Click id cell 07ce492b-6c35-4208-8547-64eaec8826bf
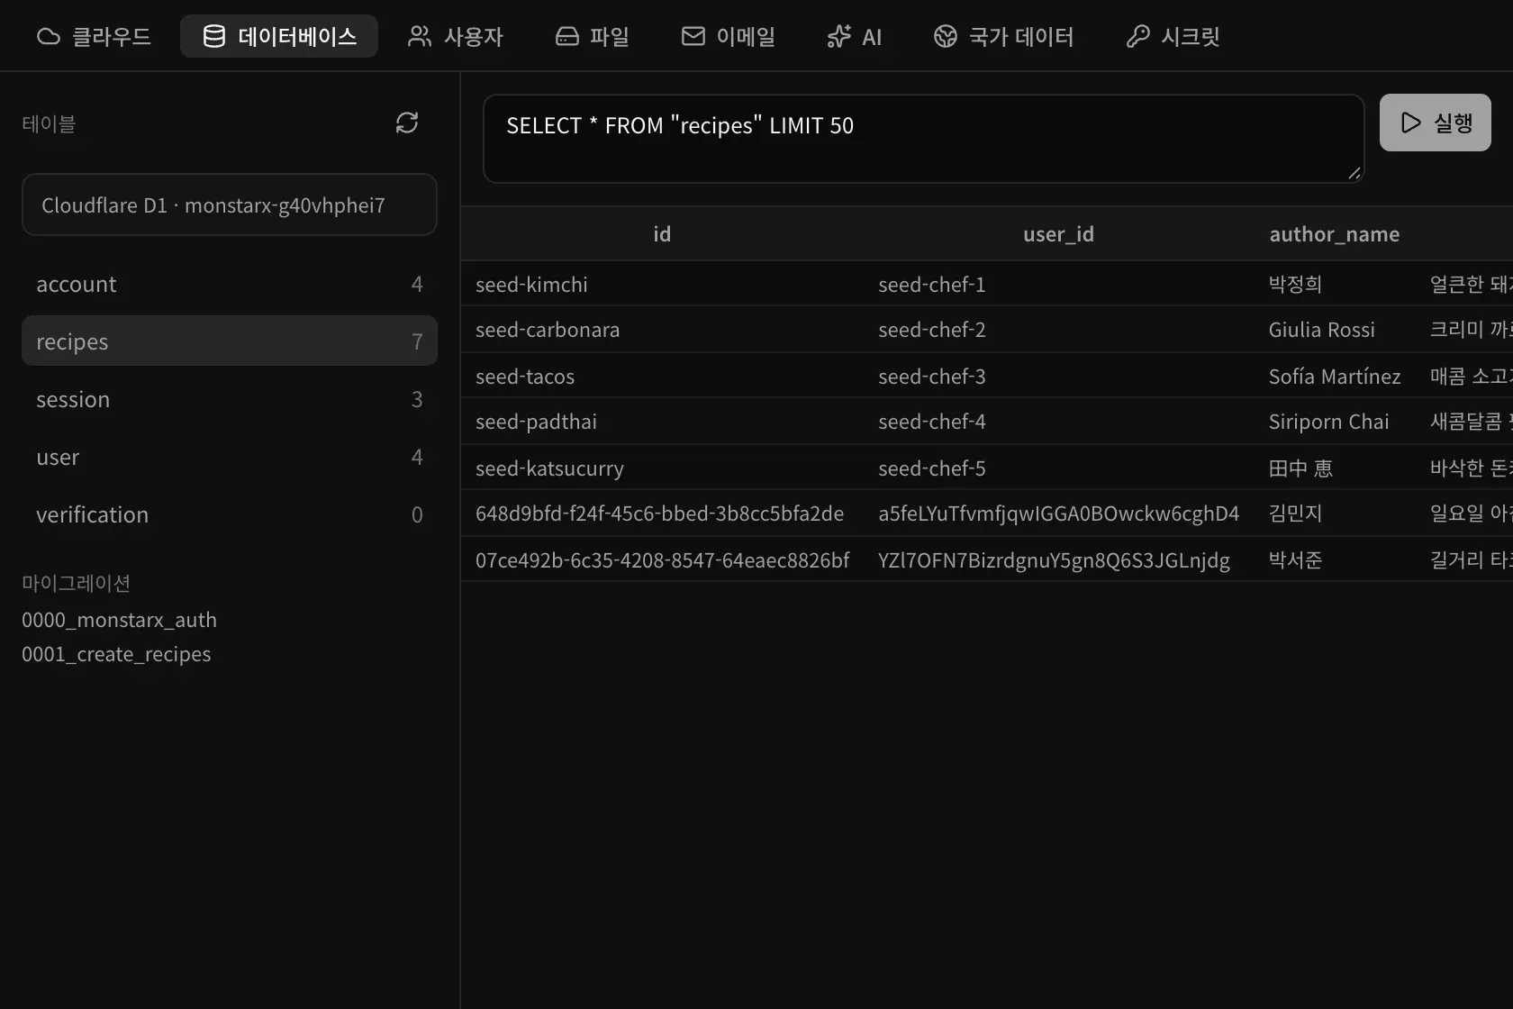The width and height of the screenshot is (1513, 1009). (x=662, y=560)
